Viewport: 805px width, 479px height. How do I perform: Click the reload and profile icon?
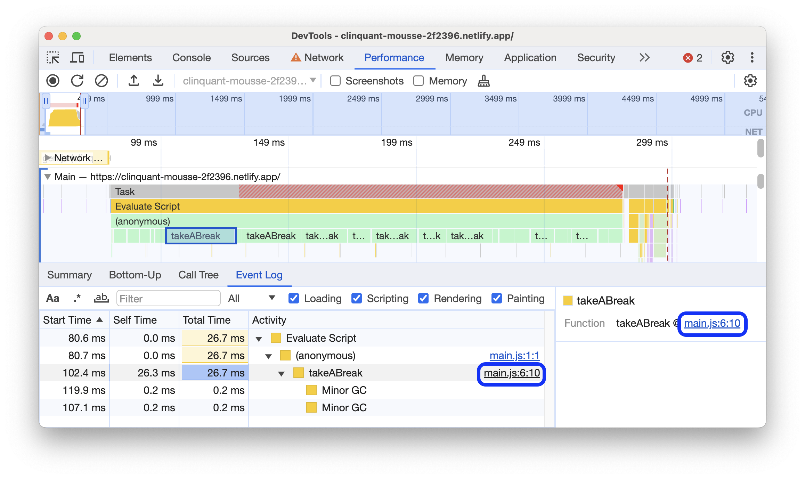[x=78, y=80]
